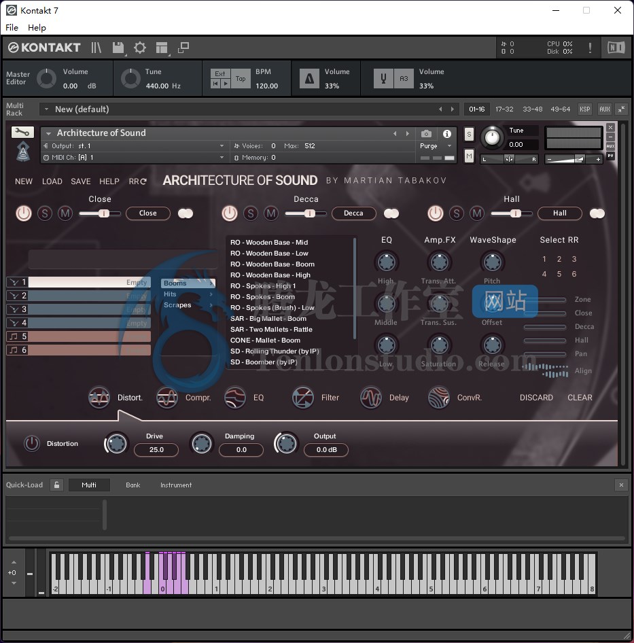This screenshot has width=634, height=643.
Task: Switch to the 33-48 channel page
Action: coord(532,109)
